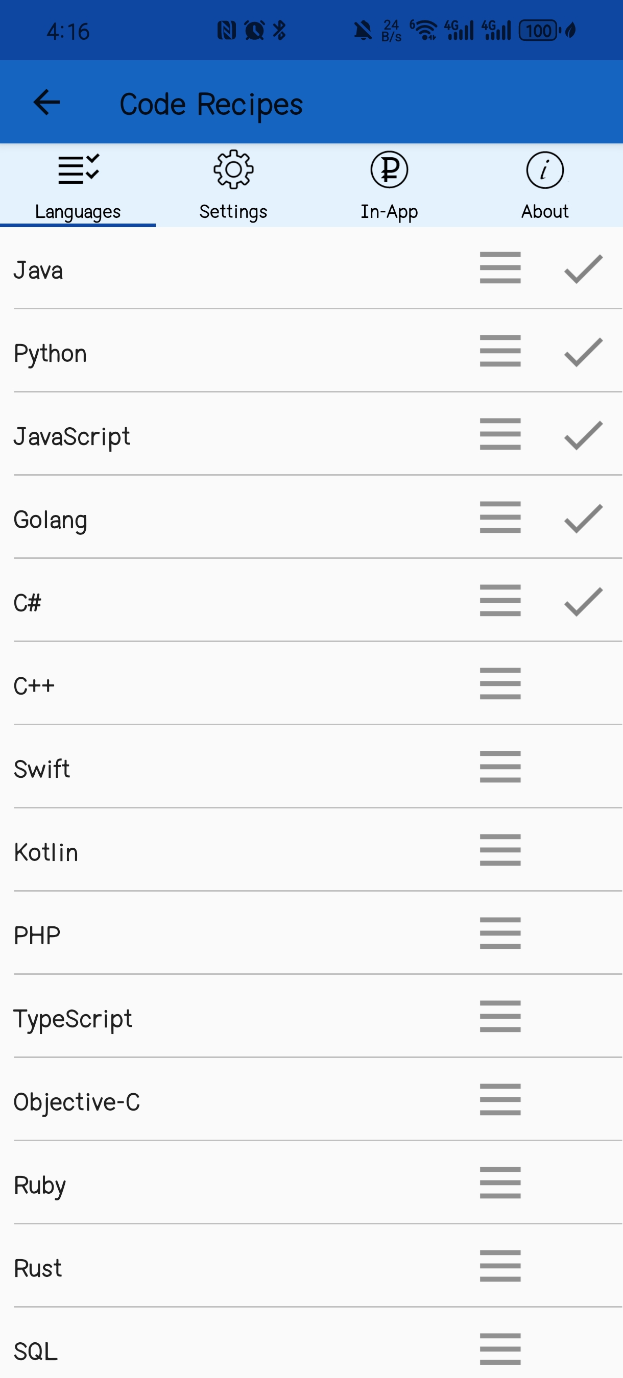Tap the back arrow in the header
Screen dimensions: 623x1378
(46, 103)
